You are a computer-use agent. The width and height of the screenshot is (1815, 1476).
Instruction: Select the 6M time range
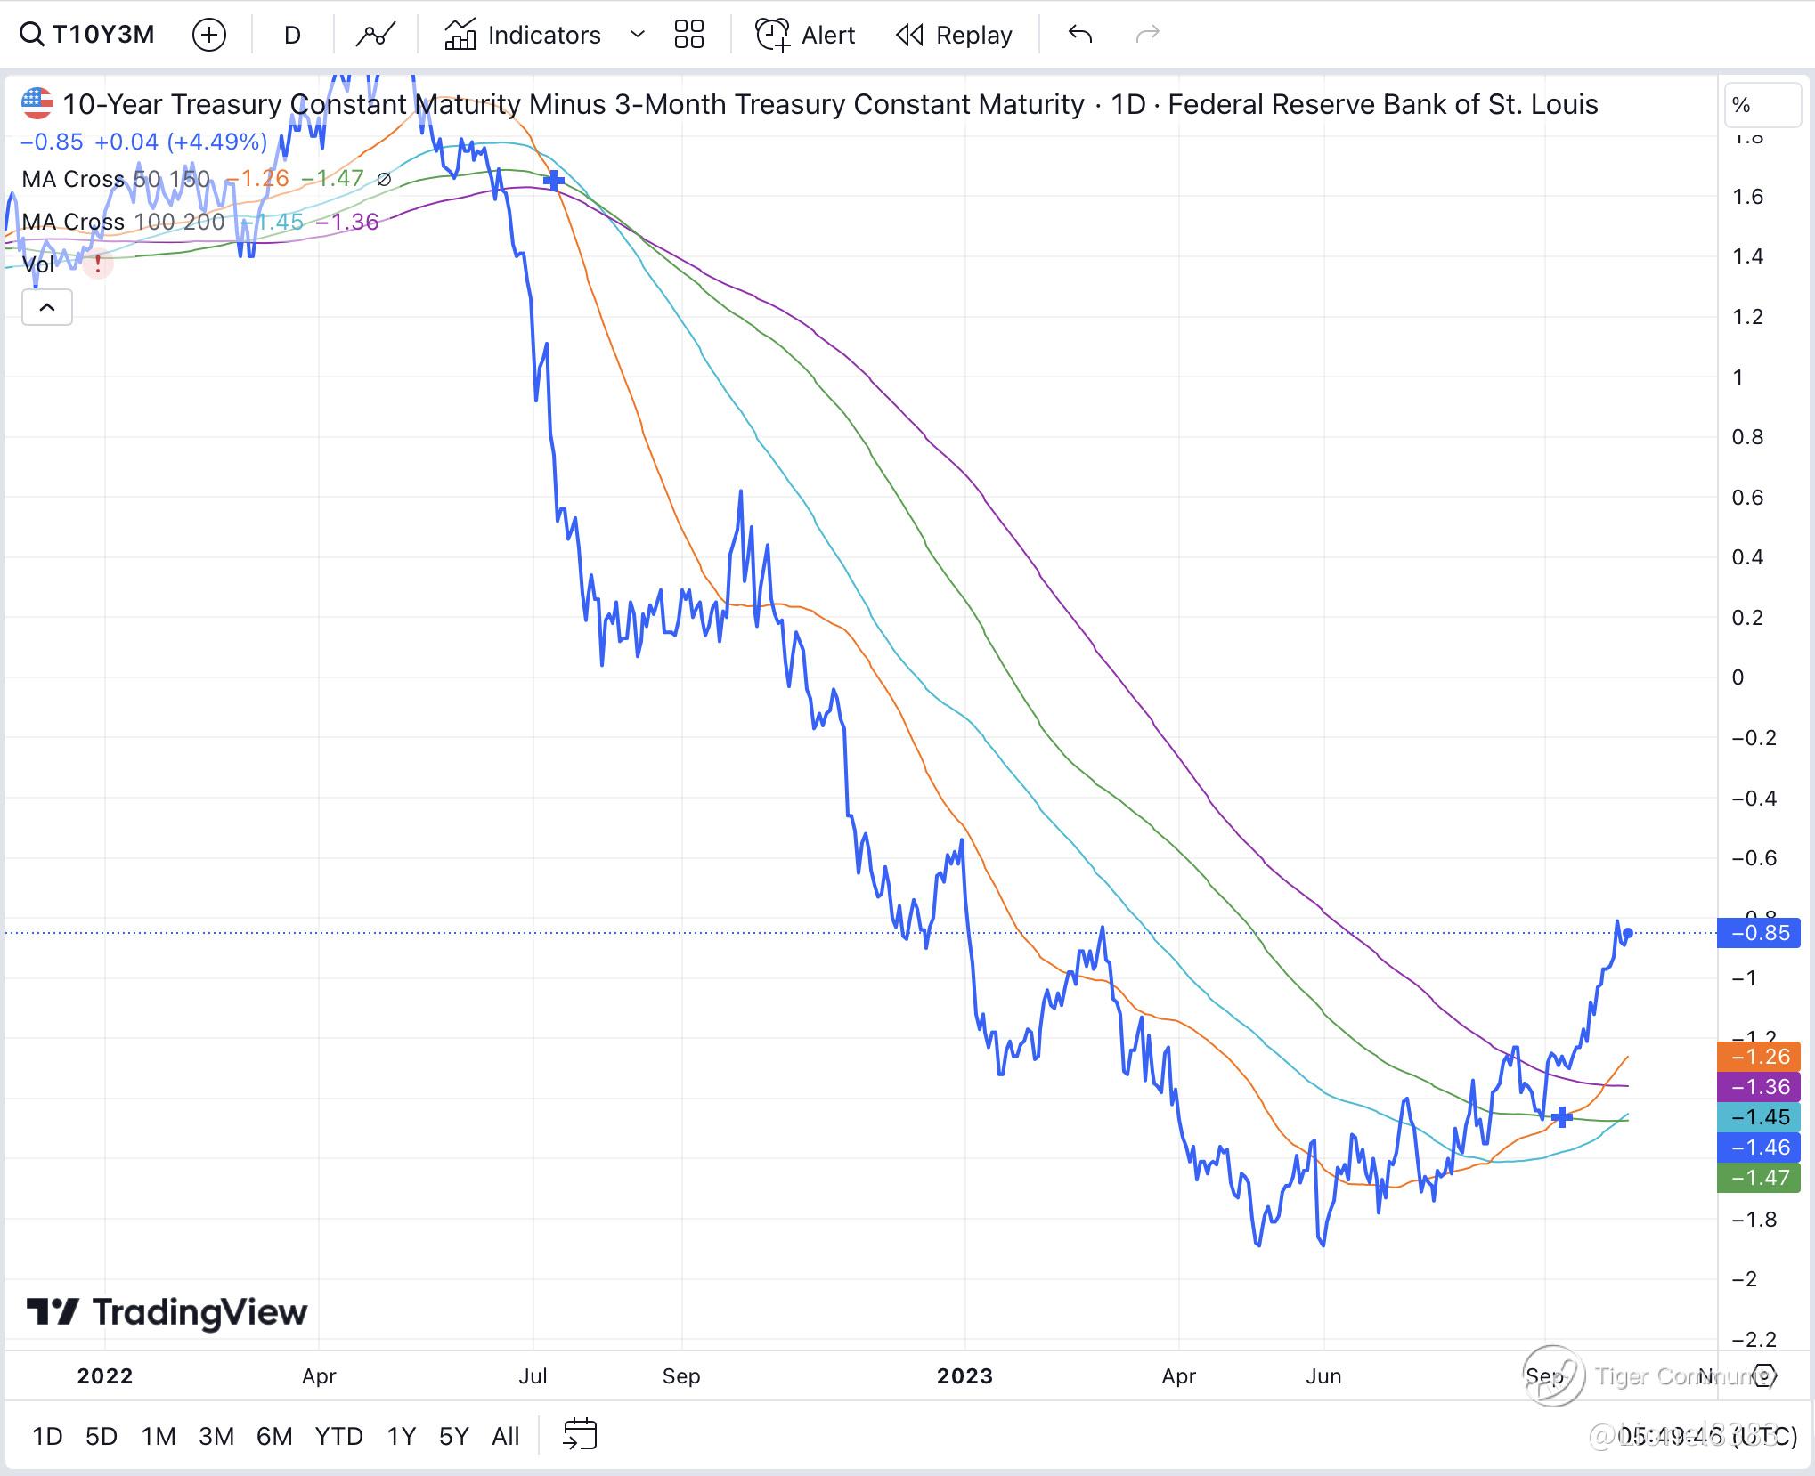(274, 1436)
